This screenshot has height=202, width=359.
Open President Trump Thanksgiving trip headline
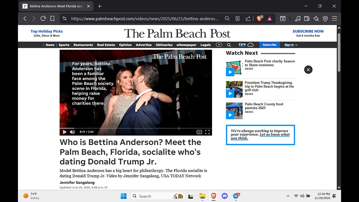pos(269,86)
